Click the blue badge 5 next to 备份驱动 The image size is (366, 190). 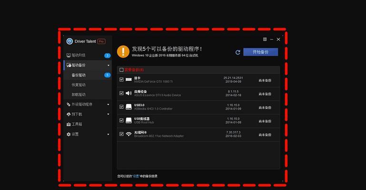pos(108,75)
